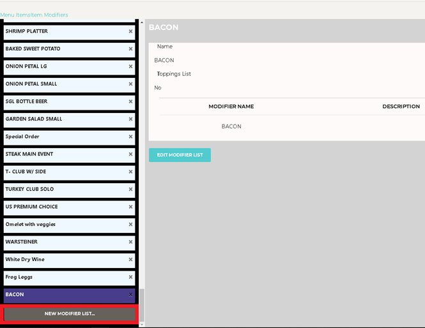Delete SGL BOTTLE BEER modifier list
The height and width of the screenshot is (328, 425).
[x=130, y=101]
